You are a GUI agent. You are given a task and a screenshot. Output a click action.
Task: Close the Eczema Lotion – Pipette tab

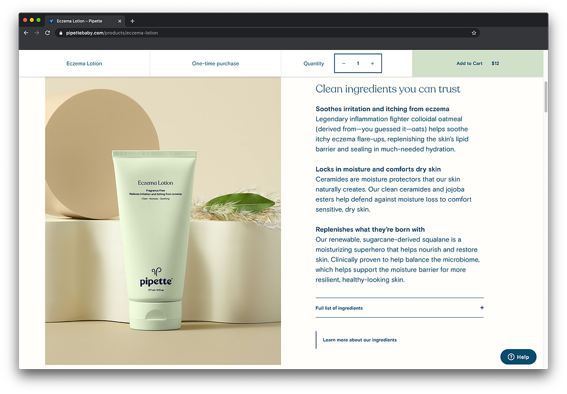[x=119, y=21]
